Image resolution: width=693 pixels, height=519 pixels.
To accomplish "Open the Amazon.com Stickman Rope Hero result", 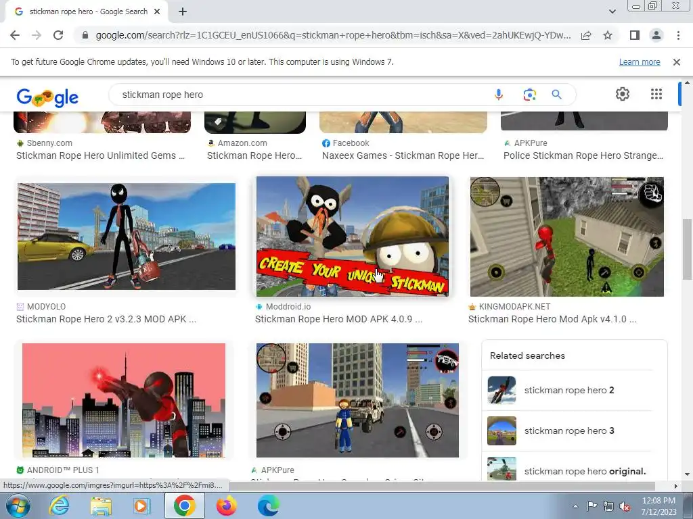I will coord(254,155).
